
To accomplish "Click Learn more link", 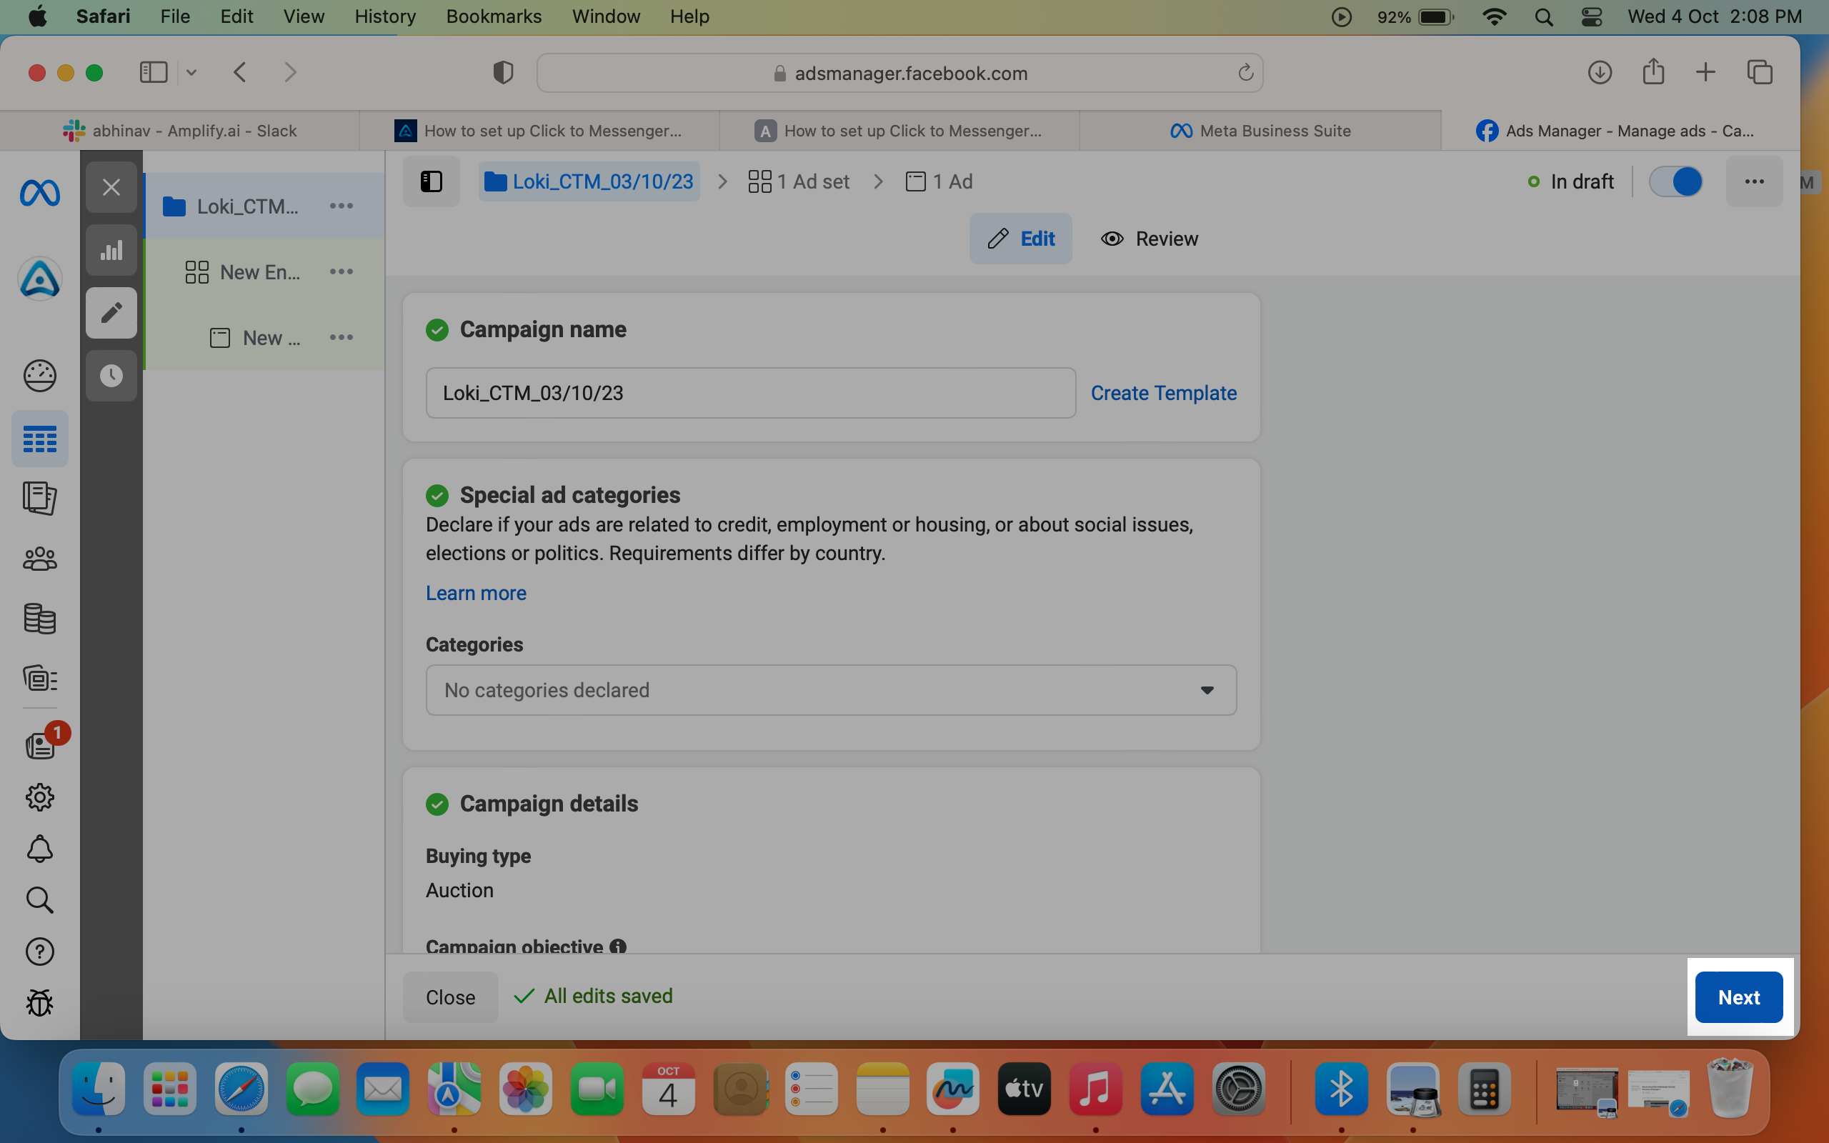I will click(x=476, y=593).
